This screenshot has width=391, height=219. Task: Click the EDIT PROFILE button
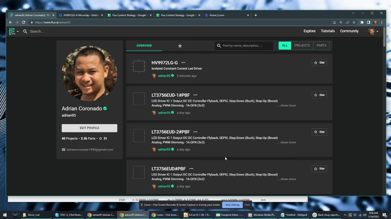(90, 128)
